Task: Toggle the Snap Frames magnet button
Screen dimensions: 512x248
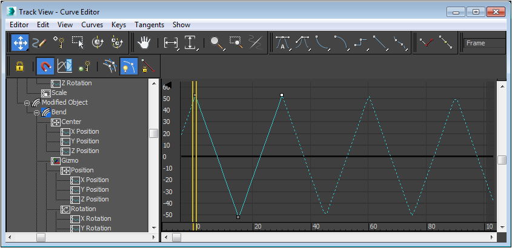Action: click(44, 65)
